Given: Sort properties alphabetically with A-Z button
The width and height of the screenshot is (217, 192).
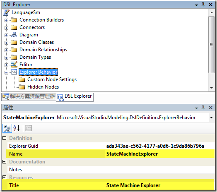Looking at the screenshot, I should click(17, 128).
